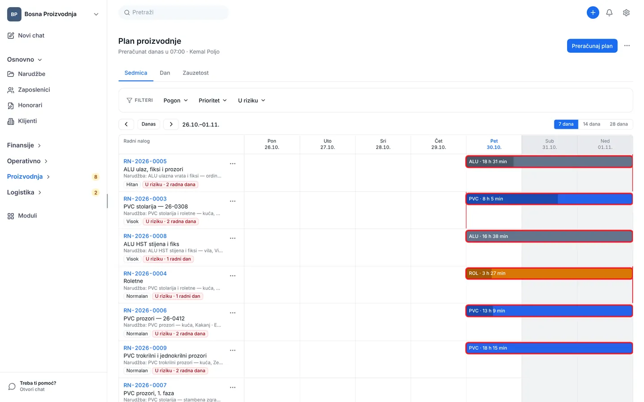This screenshot has width=644, height=402.
Task: Open work order link RN-2026-0007
Action: pos(145,385)
